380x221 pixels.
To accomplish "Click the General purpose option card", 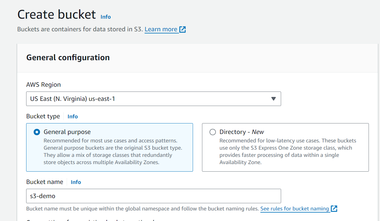I will pyautogui.click(x=109, y=147).
